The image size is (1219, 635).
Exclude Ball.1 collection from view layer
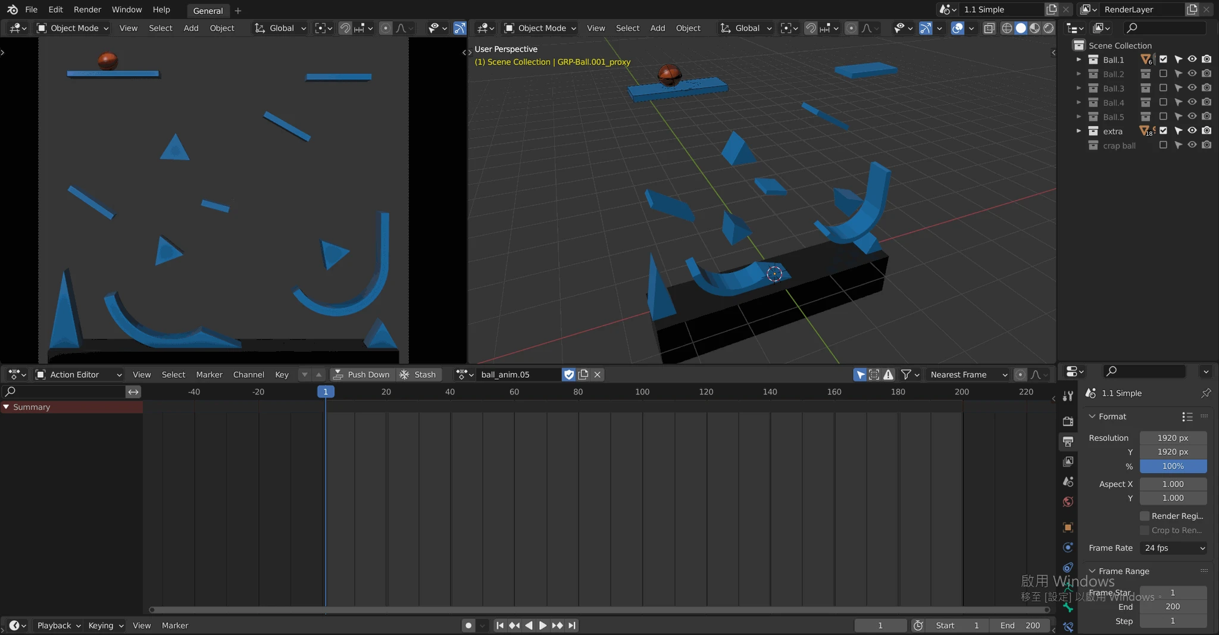point(1163,59)
